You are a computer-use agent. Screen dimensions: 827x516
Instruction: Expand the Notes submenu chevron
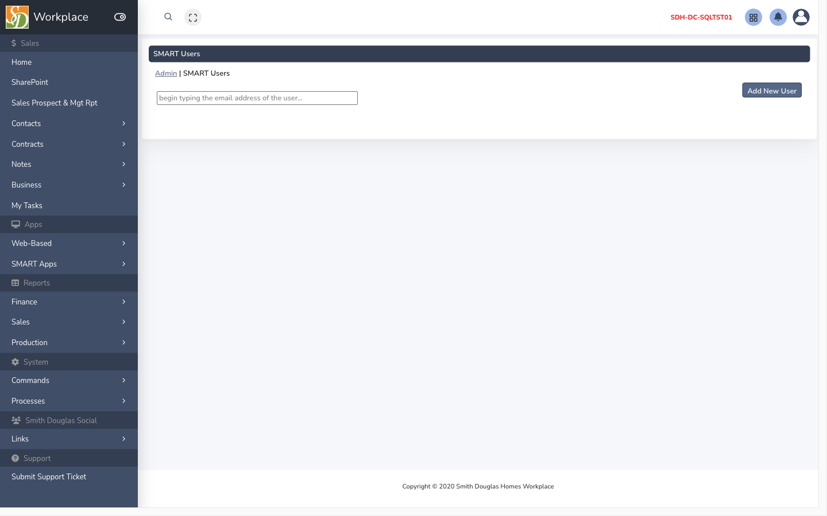click(x=123, y=164)
